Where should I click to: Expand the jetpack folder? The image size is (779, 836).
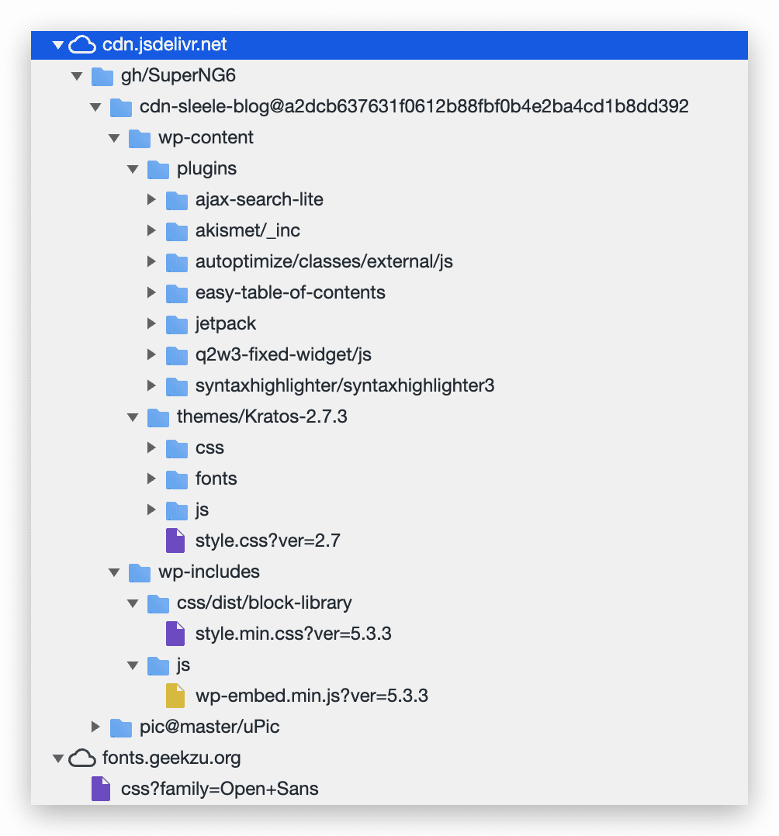[x=151, y=323]
